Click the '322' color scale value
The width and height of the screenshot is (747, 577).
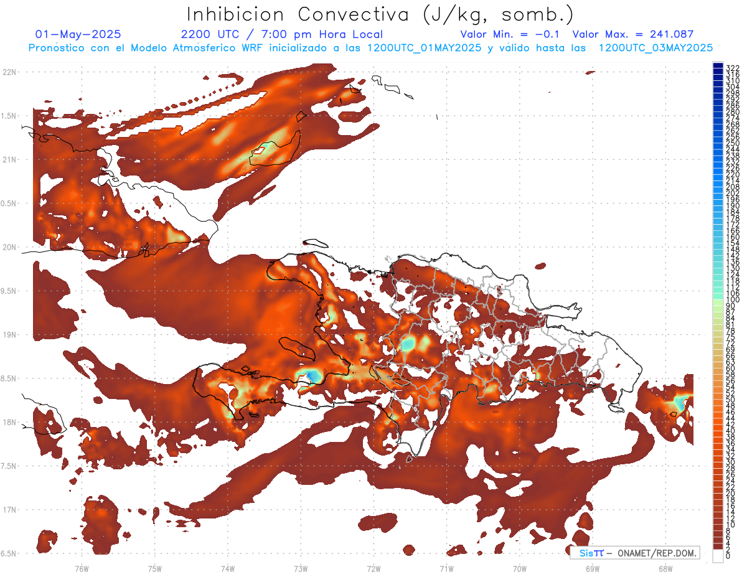(x=732, y=68)
